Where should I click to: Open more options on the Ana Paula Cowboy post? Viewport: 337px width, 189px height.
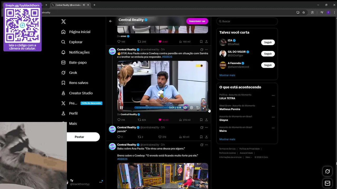(x=206, y=50)
